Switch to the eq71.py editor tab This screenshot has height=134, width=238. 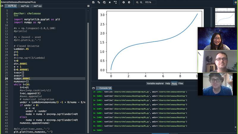point(38,6)
